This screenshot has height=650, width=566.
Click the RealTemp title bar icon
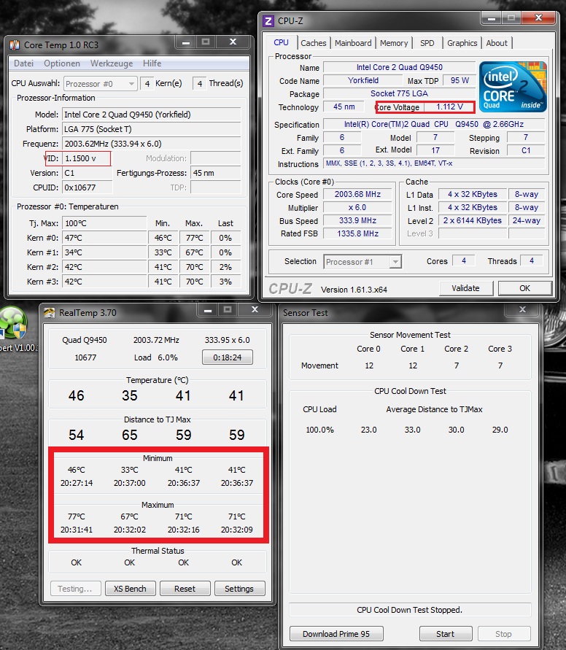tap(50, 312)
